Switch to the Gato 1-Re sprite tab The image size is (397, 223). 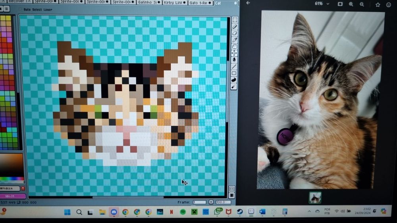point(200,3)
